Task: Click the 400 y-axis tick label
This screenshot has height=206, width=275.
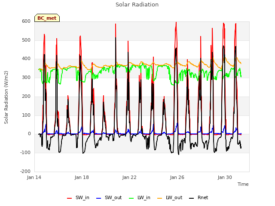Action: click(x=26, y=59)
